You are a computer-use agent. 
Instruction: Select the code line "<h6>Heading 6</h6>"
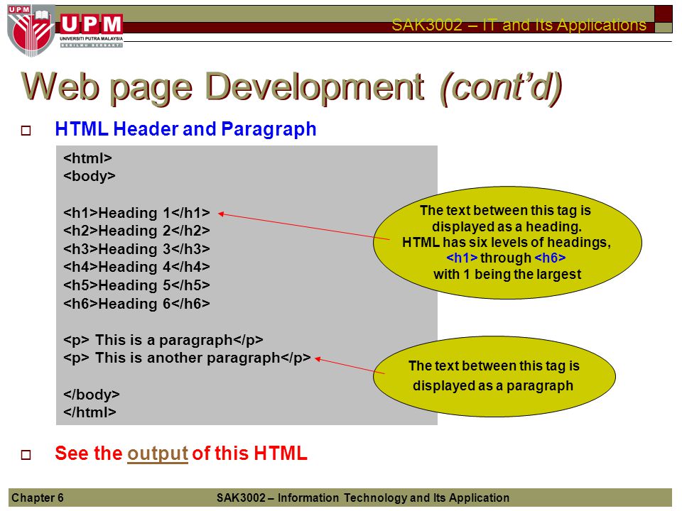[x=136, y=303]
